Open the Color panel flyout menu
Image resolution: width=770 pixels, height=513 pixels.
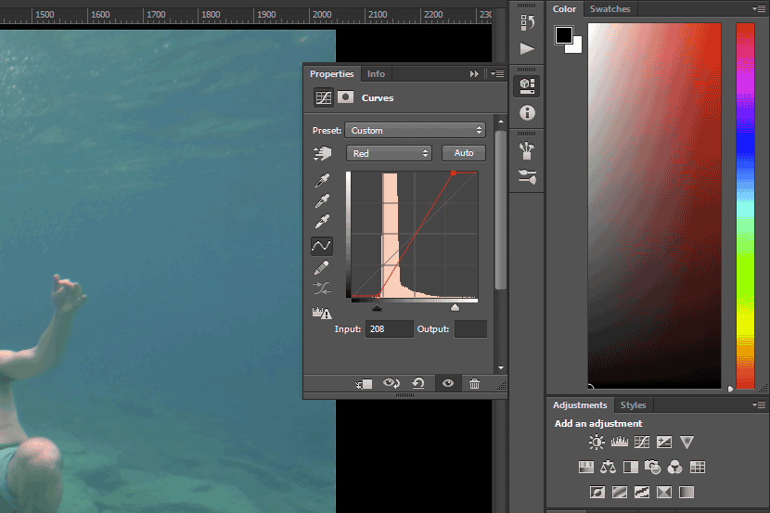pyautogui.click(x=759, y=8)
